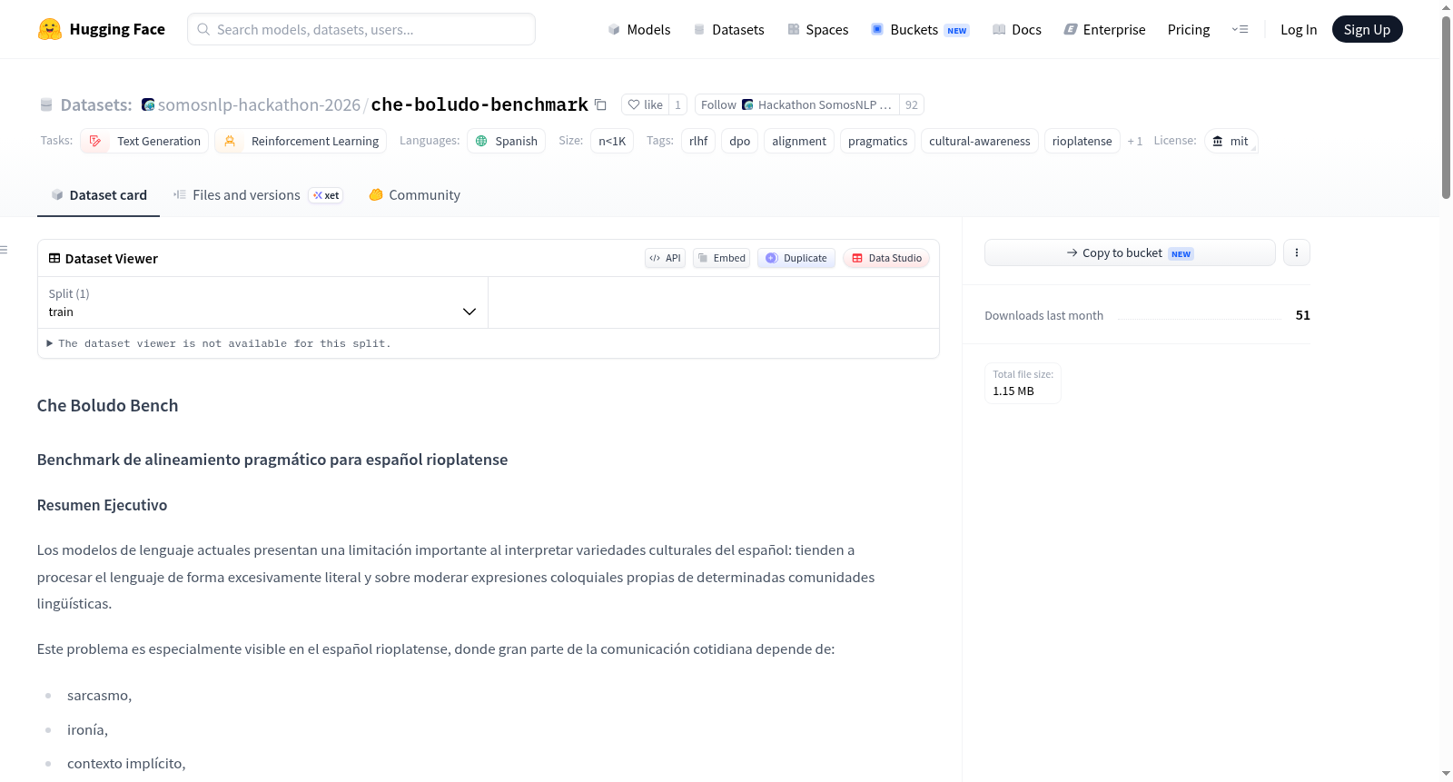The image size is (1453, 782).
Task: Open Enterprise in top navigation
Action: click(1104, 29)
